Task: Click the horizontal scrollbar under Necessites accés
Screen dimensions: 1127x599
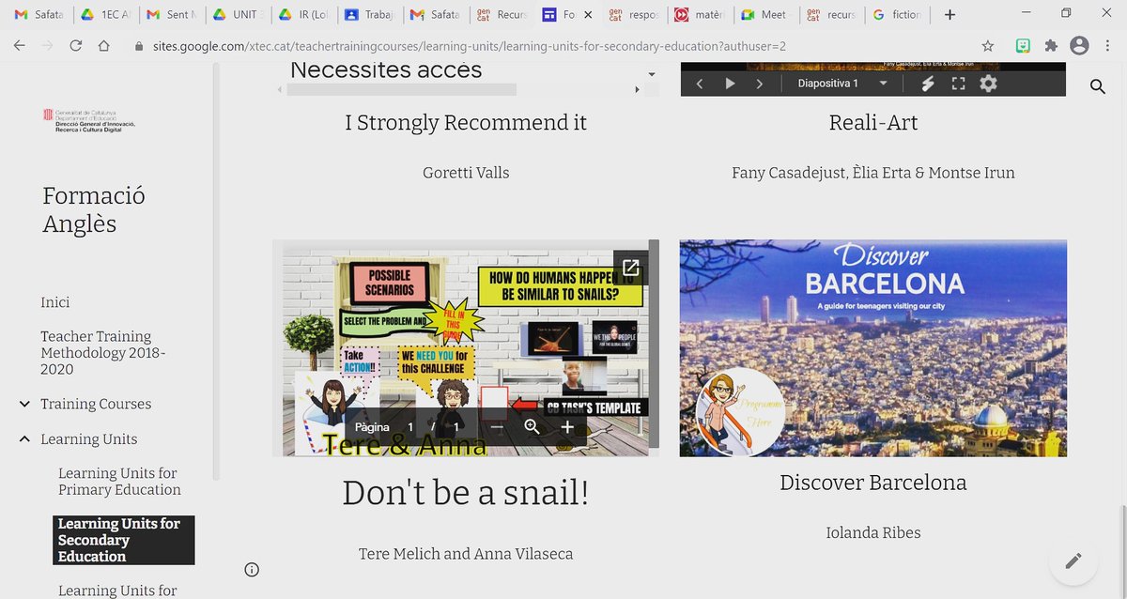Action: click(x=401, y=90)
